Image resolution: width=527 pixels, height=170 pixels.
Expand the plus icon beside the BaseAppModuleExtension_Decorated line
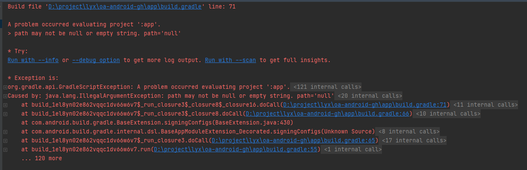click(5, 132)
